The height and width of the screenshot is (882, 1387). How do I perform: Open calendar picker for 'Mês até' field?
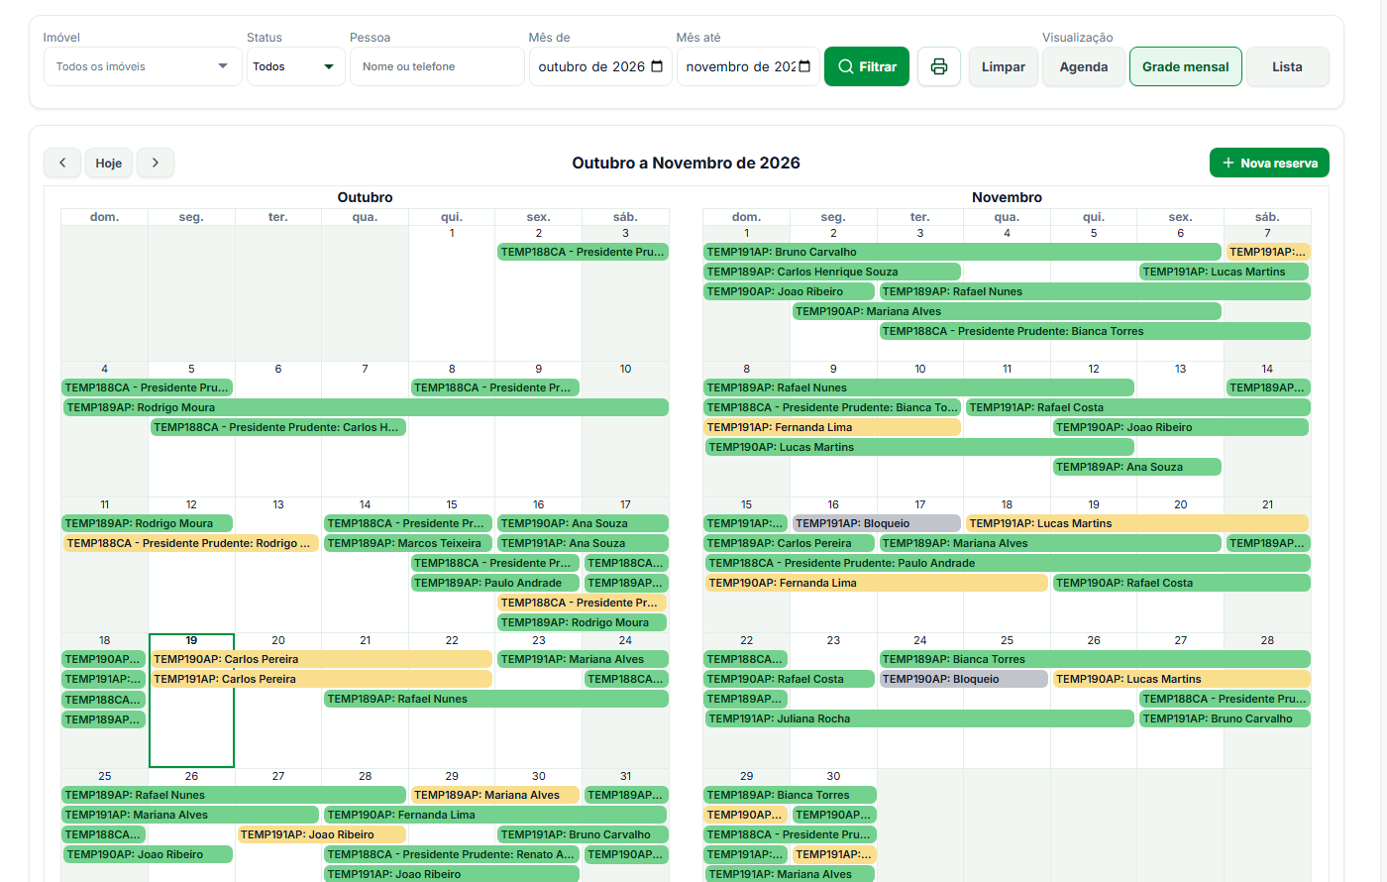point(804,66)
